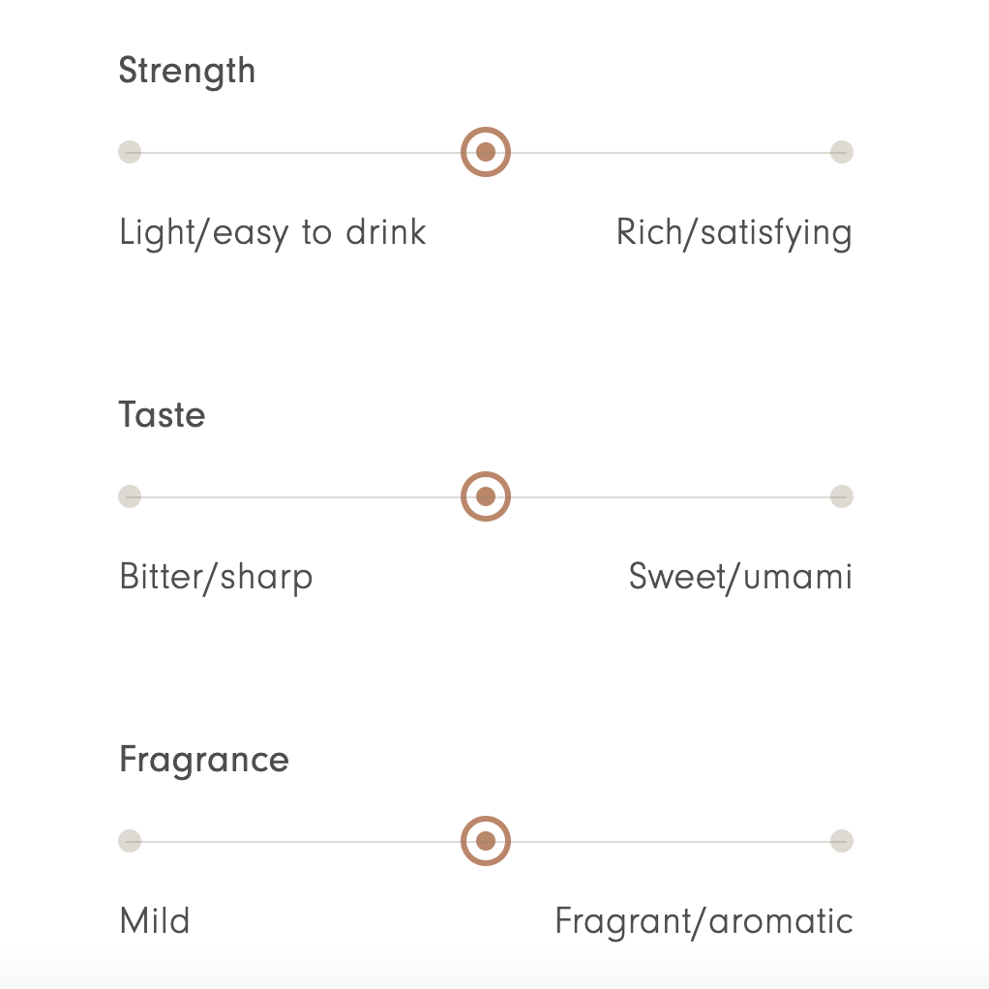
Task: Click the Bitter/sharp label
Action: coord(217,578)
